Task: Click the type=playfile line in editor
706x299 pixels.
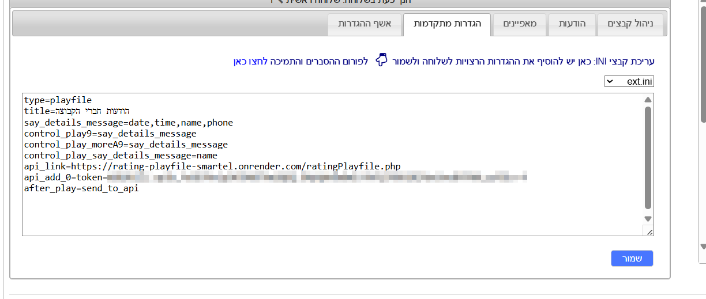Action: click(x=58, y=100)
